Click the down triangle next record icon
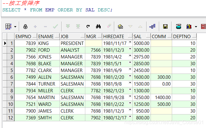This screenshot has width=206, height=128. pos(130,26)
